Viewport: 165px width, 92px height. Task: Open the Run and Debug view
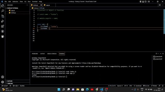pos(3,21)
